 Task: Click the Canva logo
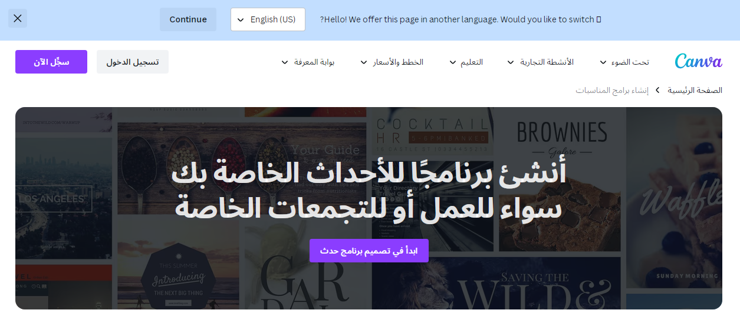point(698,62)
